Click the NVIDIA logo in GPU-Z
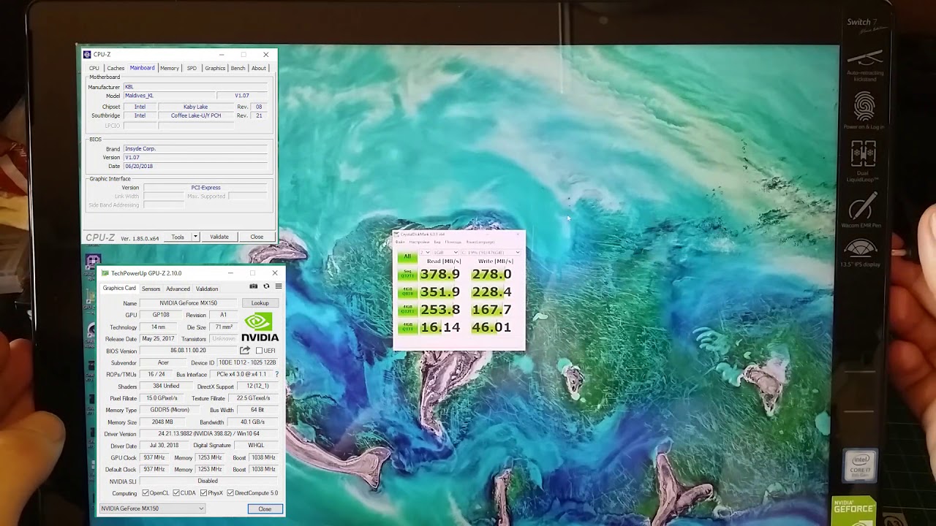This screenshot has width=936, height=526. click(260, 327)
